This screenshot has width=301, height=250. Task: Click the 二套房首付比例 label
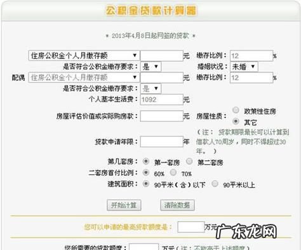coord(113,173)
